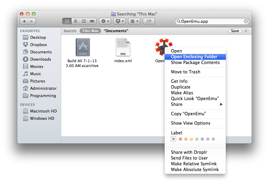The width and height of the screenshot is (269, 182).
Task: Clear the label by clicking the X swatch
Action: point(173,139)
